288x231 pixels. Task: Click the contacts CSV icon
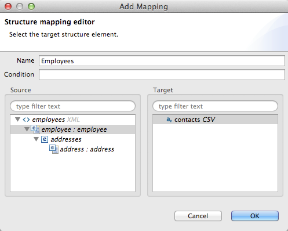click(x=169, y=120)
